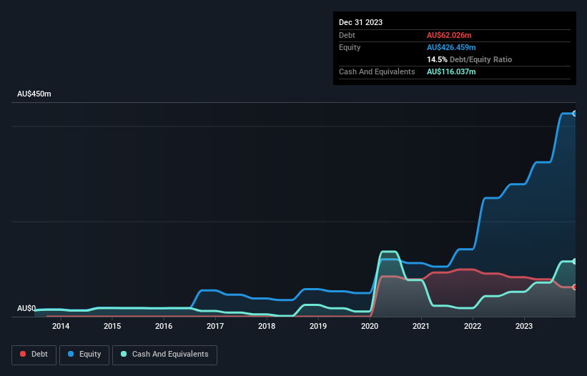
Task: Click the AU$0 y-axis label
Action: point(26,308)
